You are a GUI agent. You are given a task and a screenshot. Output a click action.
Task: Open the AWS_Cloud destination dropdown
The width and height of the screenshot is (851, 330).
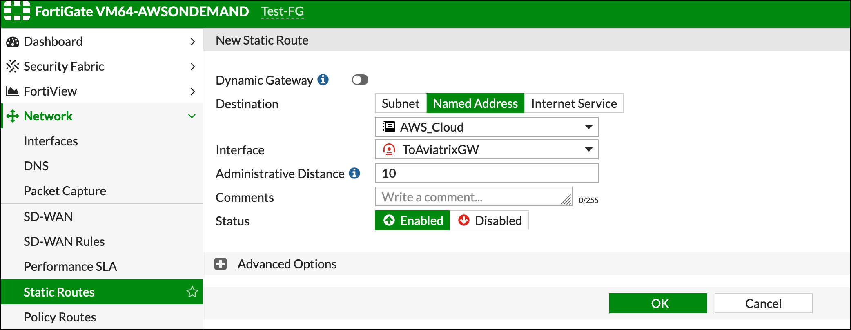(486, 127)
